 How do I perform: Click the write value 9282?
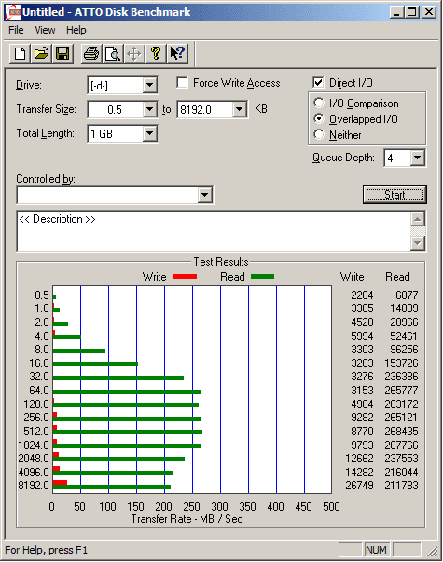(362, 418)
